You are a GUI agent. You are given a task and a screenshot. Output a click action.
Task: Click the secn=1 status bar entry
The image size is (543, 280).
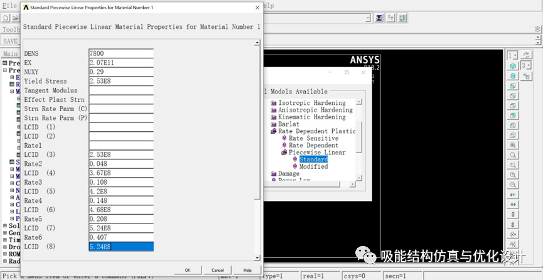click(x=403, y=276)
